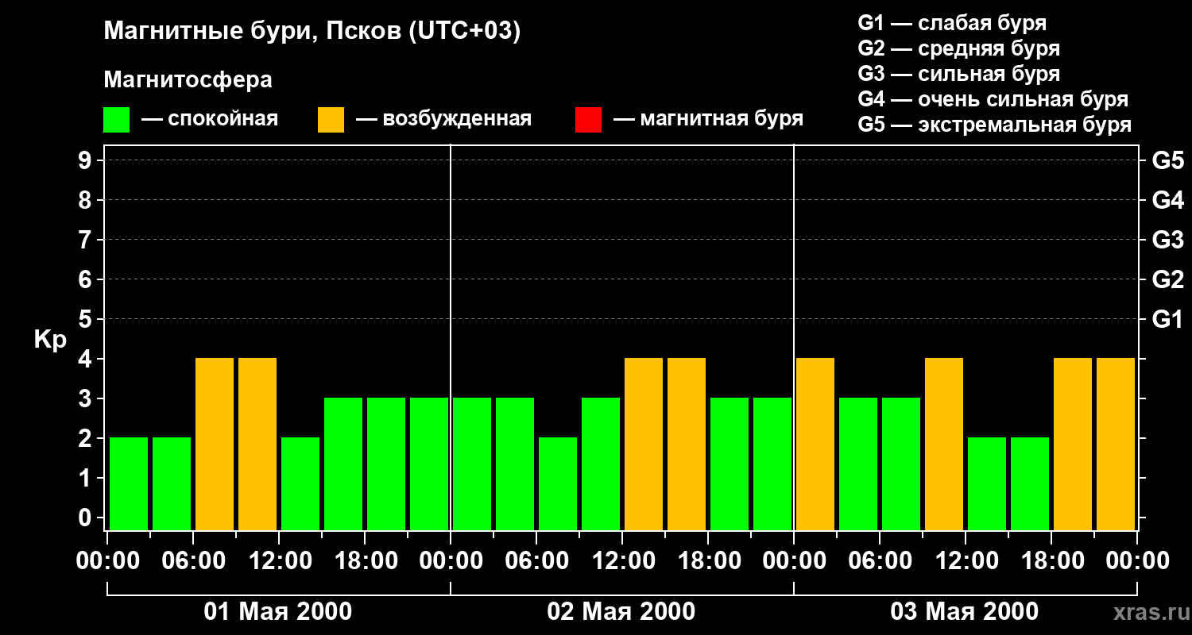1192x635 pixels.
Task: Click the green 06:00–09:00 bar on 02 Мая
Action: 558,483
